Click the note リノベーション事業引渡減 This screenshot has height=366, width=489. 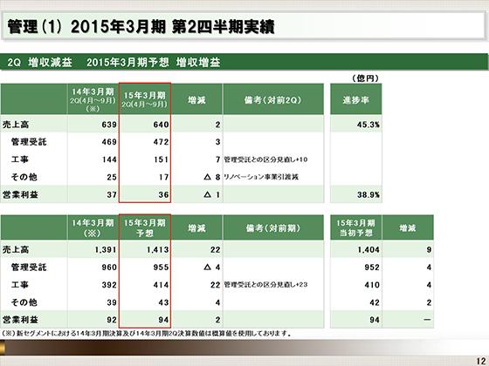coord(261,177)
